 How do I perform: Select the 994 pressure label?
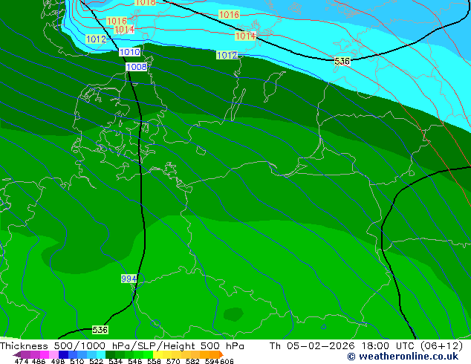click(129, 279)
